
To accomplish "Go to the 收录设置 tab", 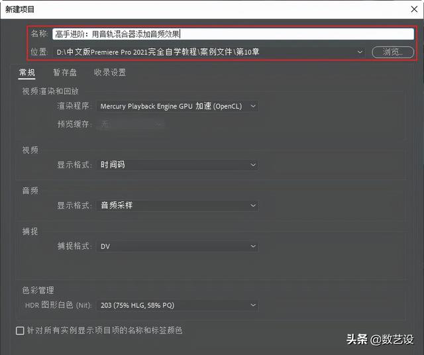I will [x=109, y=73].
